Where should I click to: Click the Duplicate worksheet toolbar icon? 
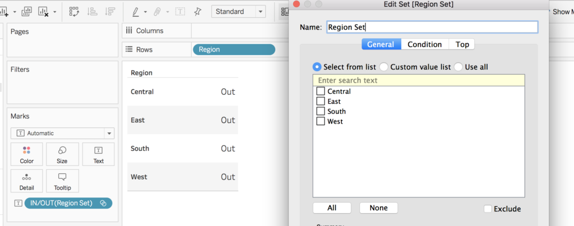26,11
